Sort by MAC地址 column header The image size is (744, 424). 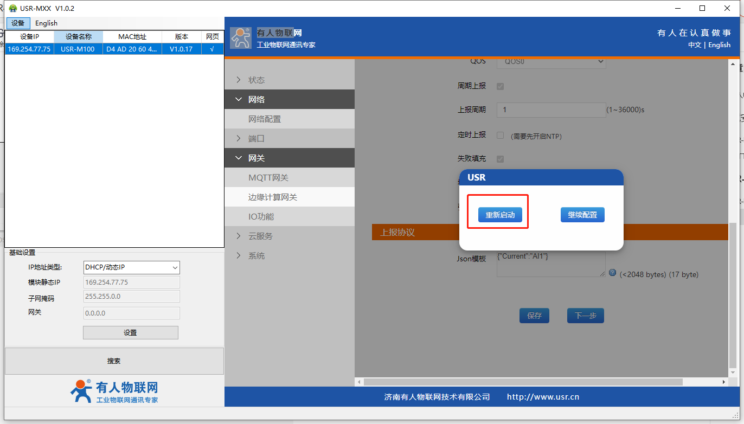pos(132,37)
